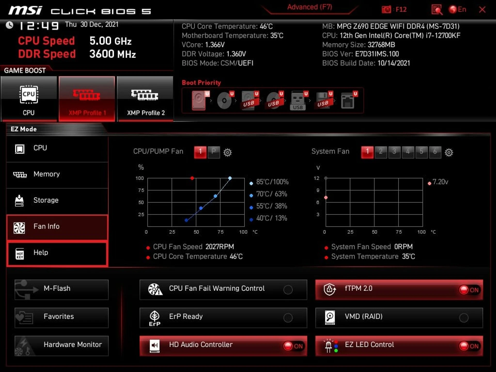Turn off EZ LED Control
This screenshot has height=372, width=496.
coord(399,346)
